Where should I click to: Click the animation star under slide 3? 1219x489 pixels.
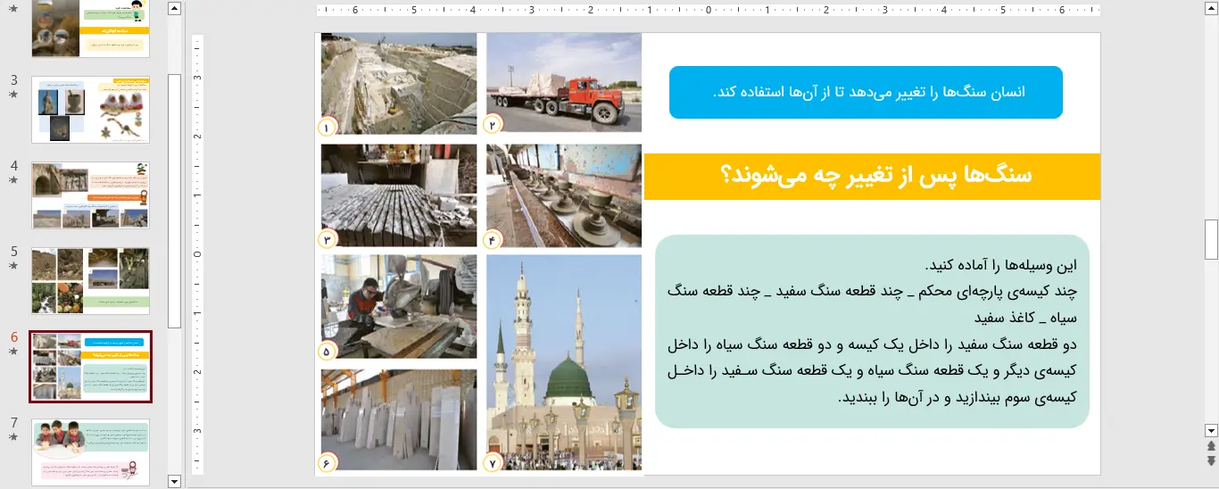(x=13, y=94)
